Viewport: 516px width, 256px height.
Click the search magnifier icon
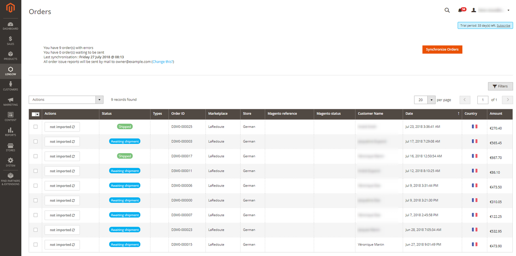(447, 10)
